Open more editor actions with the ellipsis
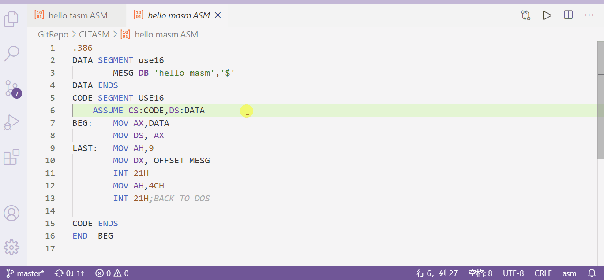604x280 pixels. point(589,15)
